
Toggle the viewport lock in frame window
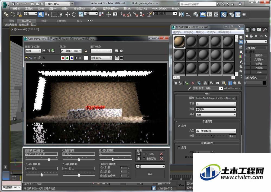click(x=86, y=51)
